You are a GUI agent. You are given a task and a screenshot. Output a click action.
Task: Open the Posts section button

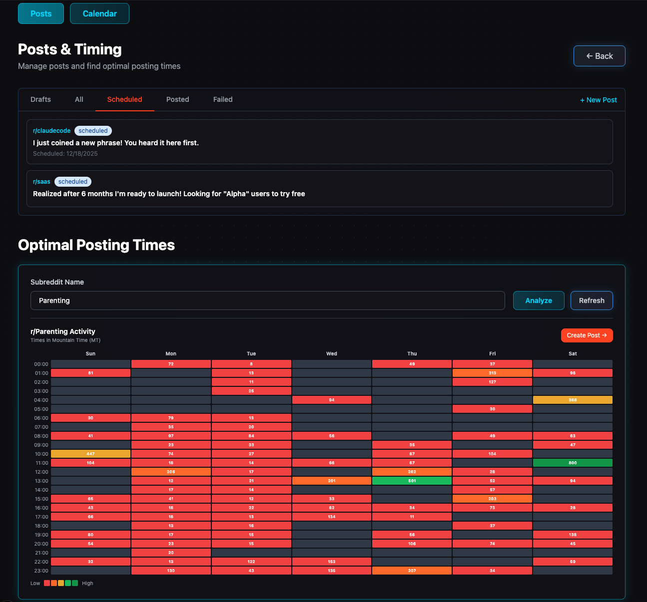41,13
